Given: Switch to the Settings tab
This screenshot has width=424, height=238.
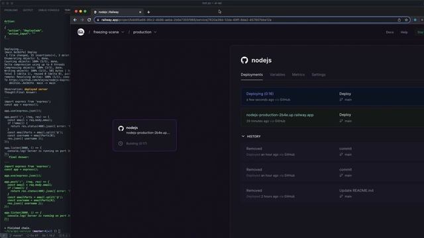Looking at the screenshot, I should tap(319, 75).
